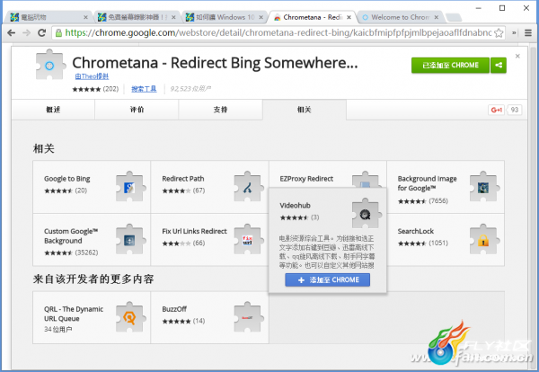539x372 pixels.
Task: Click Fix Url Links Redirect icon
Action: pos(248,240)
